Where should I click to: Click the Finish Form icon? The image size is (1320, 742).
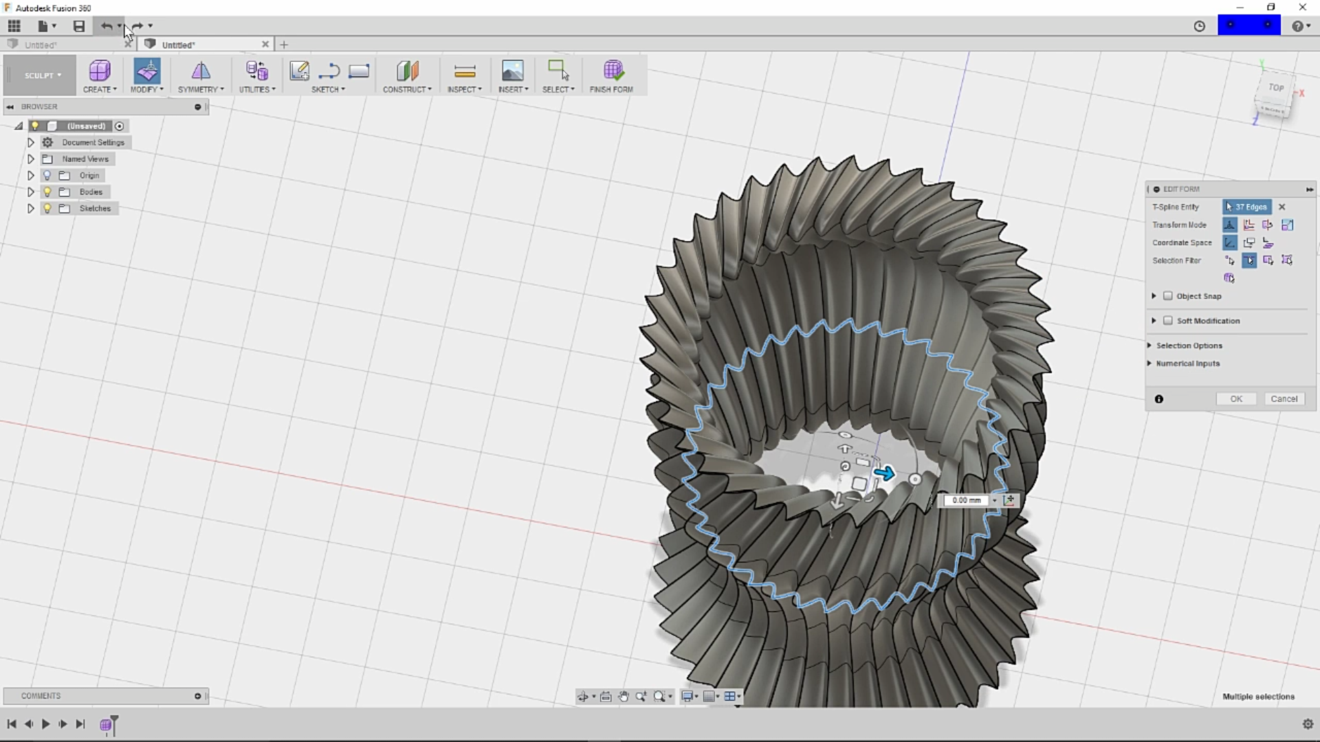pos(612,71)
